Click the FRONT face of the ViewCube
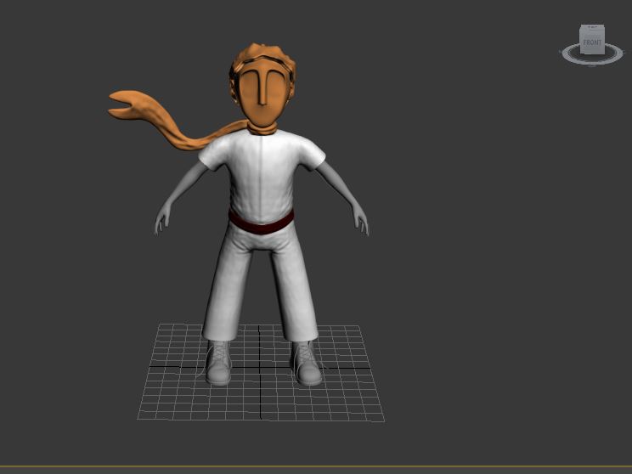 591,41
